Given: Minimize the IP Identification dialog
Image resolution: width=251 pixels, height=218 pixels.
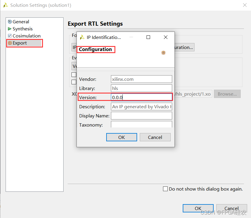Looking at the screenshot, I should tap(131, 37).
